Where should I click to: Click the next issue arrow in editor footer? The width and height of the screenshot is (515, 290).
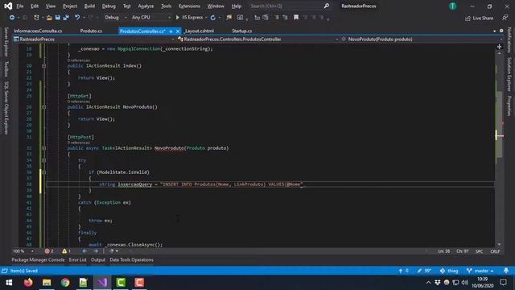96,251
